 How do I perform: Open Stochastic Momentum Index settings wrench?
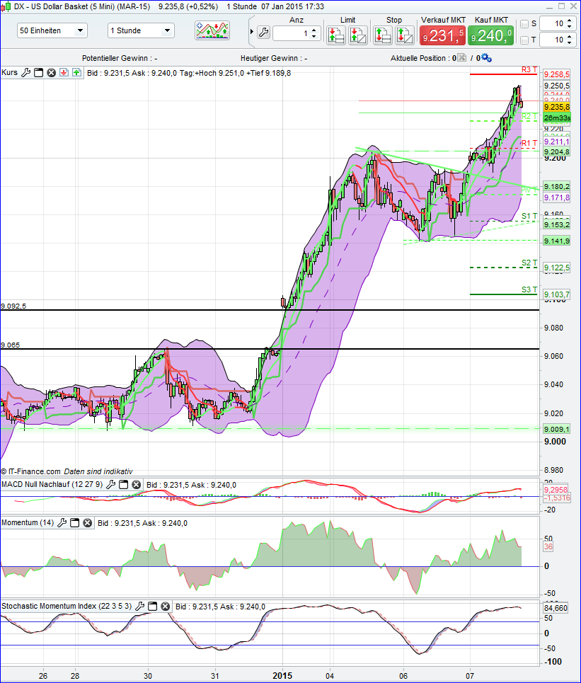[139, 606]
